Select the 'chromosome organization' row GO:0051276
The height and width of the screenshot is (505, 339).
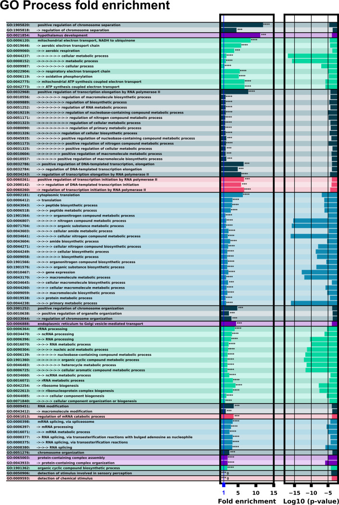tap(172, 453)
